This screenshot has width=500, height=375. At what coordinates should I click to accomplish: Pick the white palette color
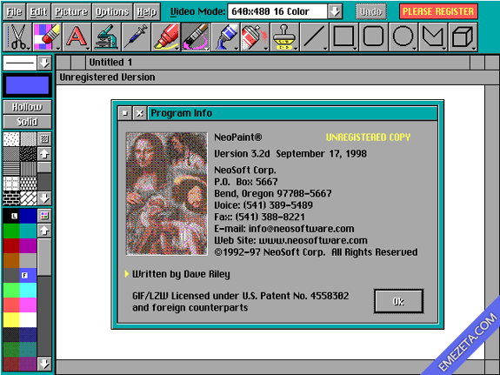[x=28, y=320]
